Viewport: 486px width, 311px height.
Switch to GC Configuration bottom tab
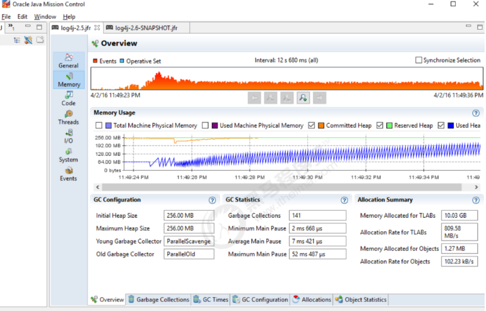[x=260, y=300]
